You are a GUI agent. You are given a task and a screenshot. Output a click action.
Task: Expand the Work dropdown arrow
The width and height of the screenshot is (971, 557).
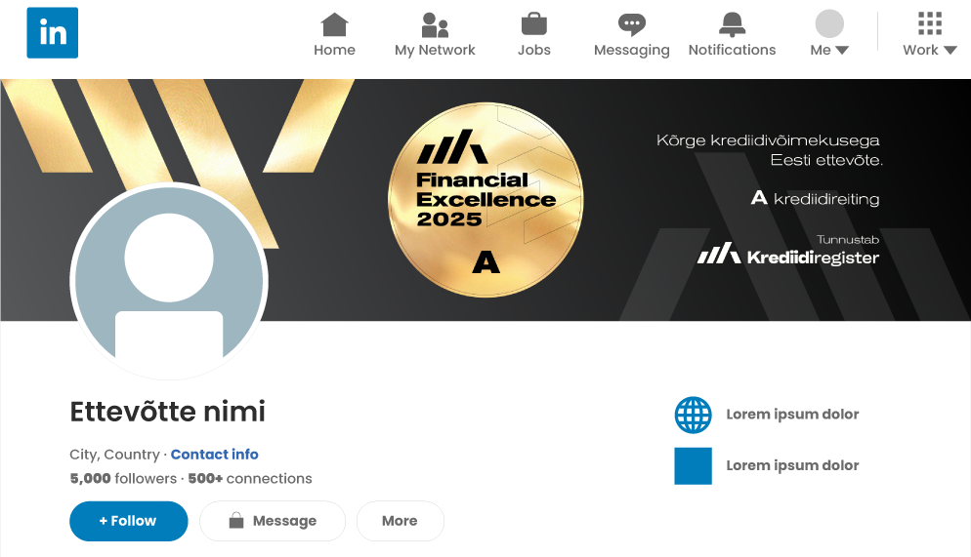point(950,50)
